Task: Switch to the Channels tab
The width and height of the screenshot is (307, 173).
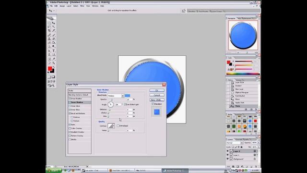Action: 239,139
